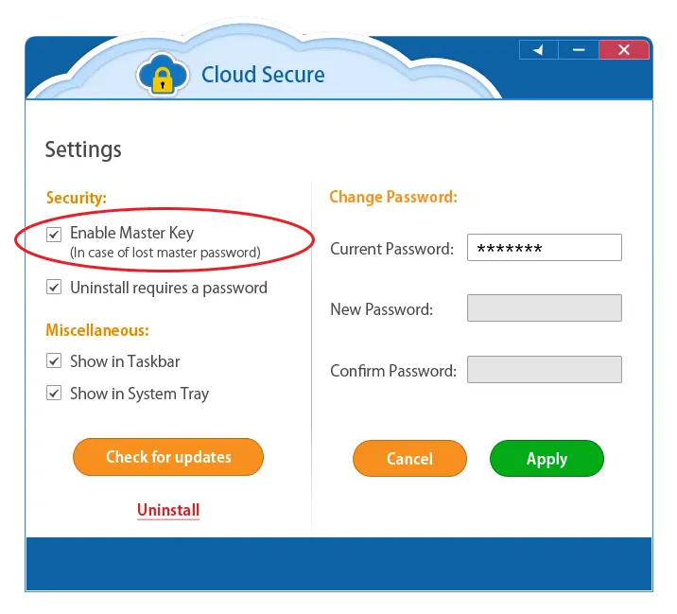
Task: Click the "In case of lost master password" note
Action: pos(165,253)
